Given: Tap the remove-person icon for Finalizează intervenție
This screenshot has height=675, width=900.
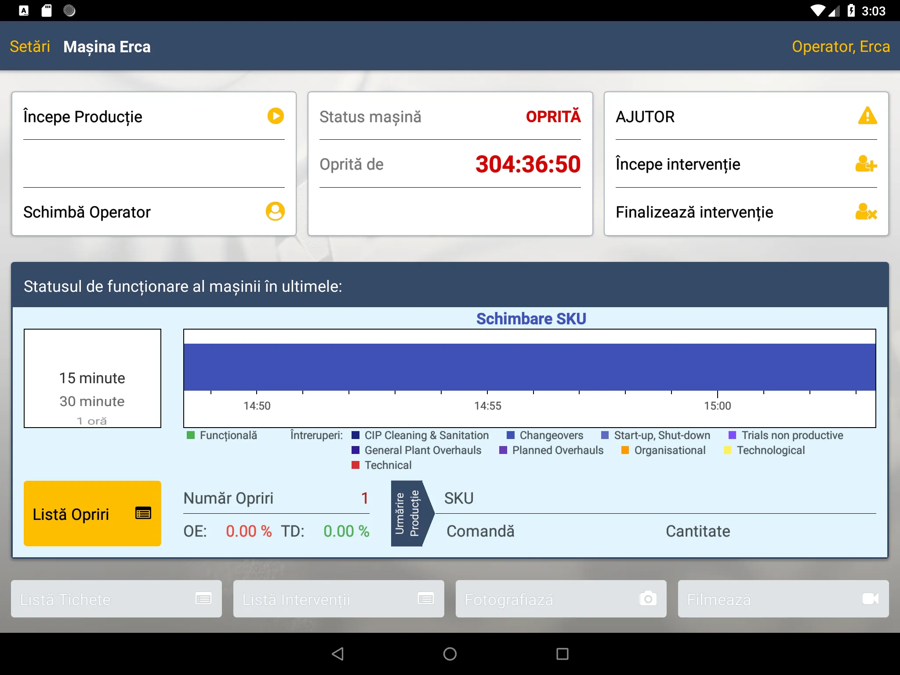Looking at the screenshot, I should [x=866, y=211].
